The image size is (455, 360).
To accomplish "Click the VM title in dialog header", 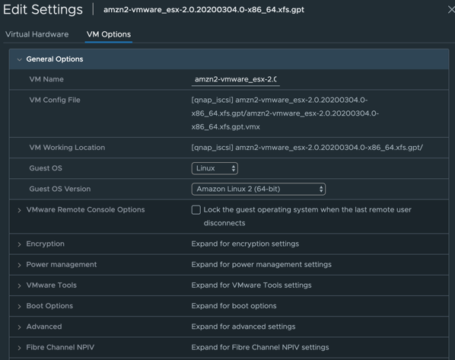I will click(204, 10).
